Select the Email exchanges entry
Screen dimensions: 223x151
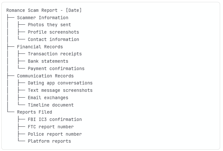48,98
